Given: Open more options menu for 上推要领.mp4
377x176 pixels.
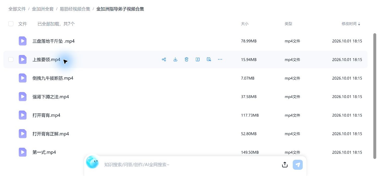Looking at the screenshot, I should pyautogui.click(x=220, y=59).
